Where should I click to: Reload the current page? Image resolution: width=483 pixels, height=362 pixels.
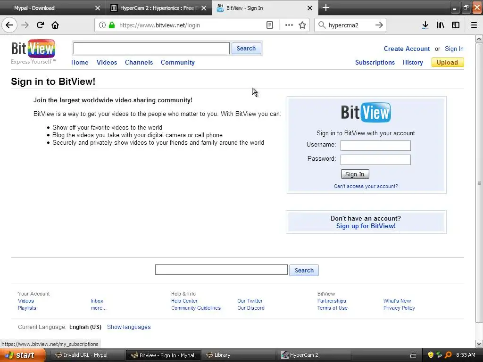tap(41, 25)
